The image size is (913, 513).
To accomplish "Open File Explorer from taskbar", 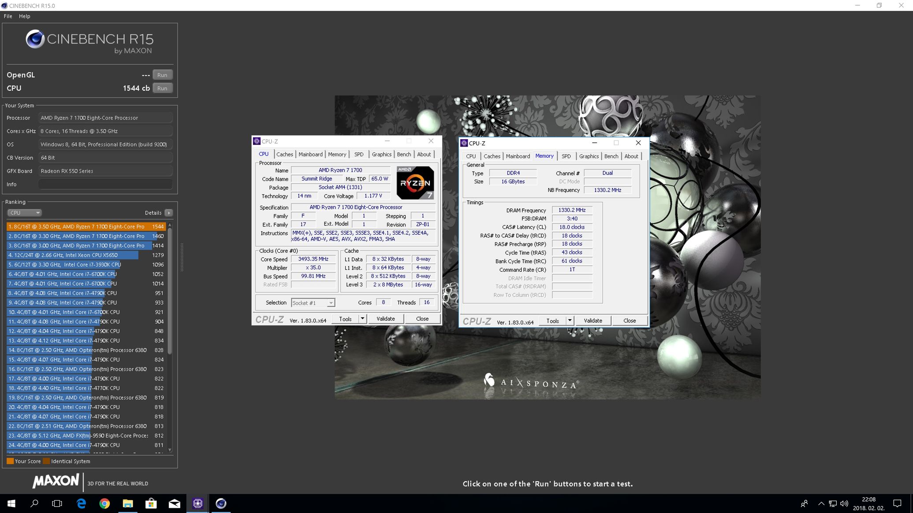I will tap(128, 503).
